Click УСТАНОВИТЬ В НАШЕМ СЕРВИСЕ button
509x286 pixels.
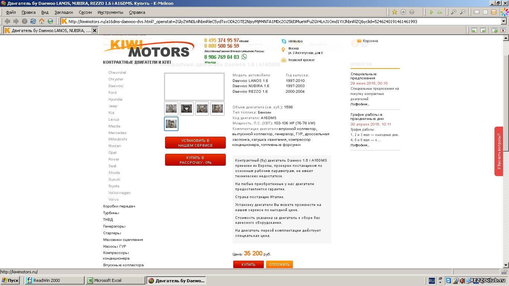195,143
